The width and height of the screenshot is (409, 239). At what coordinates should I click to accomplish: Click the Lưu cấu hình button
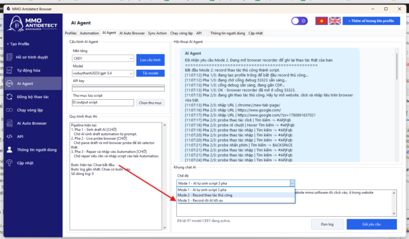pos(151,60)
